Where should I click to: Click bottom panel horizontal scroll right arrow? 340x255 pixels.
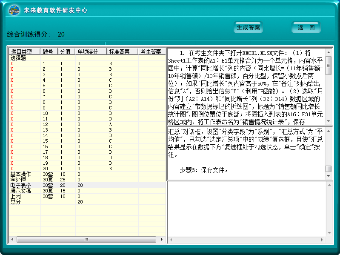pyautogui.click(x=322, y=240)
